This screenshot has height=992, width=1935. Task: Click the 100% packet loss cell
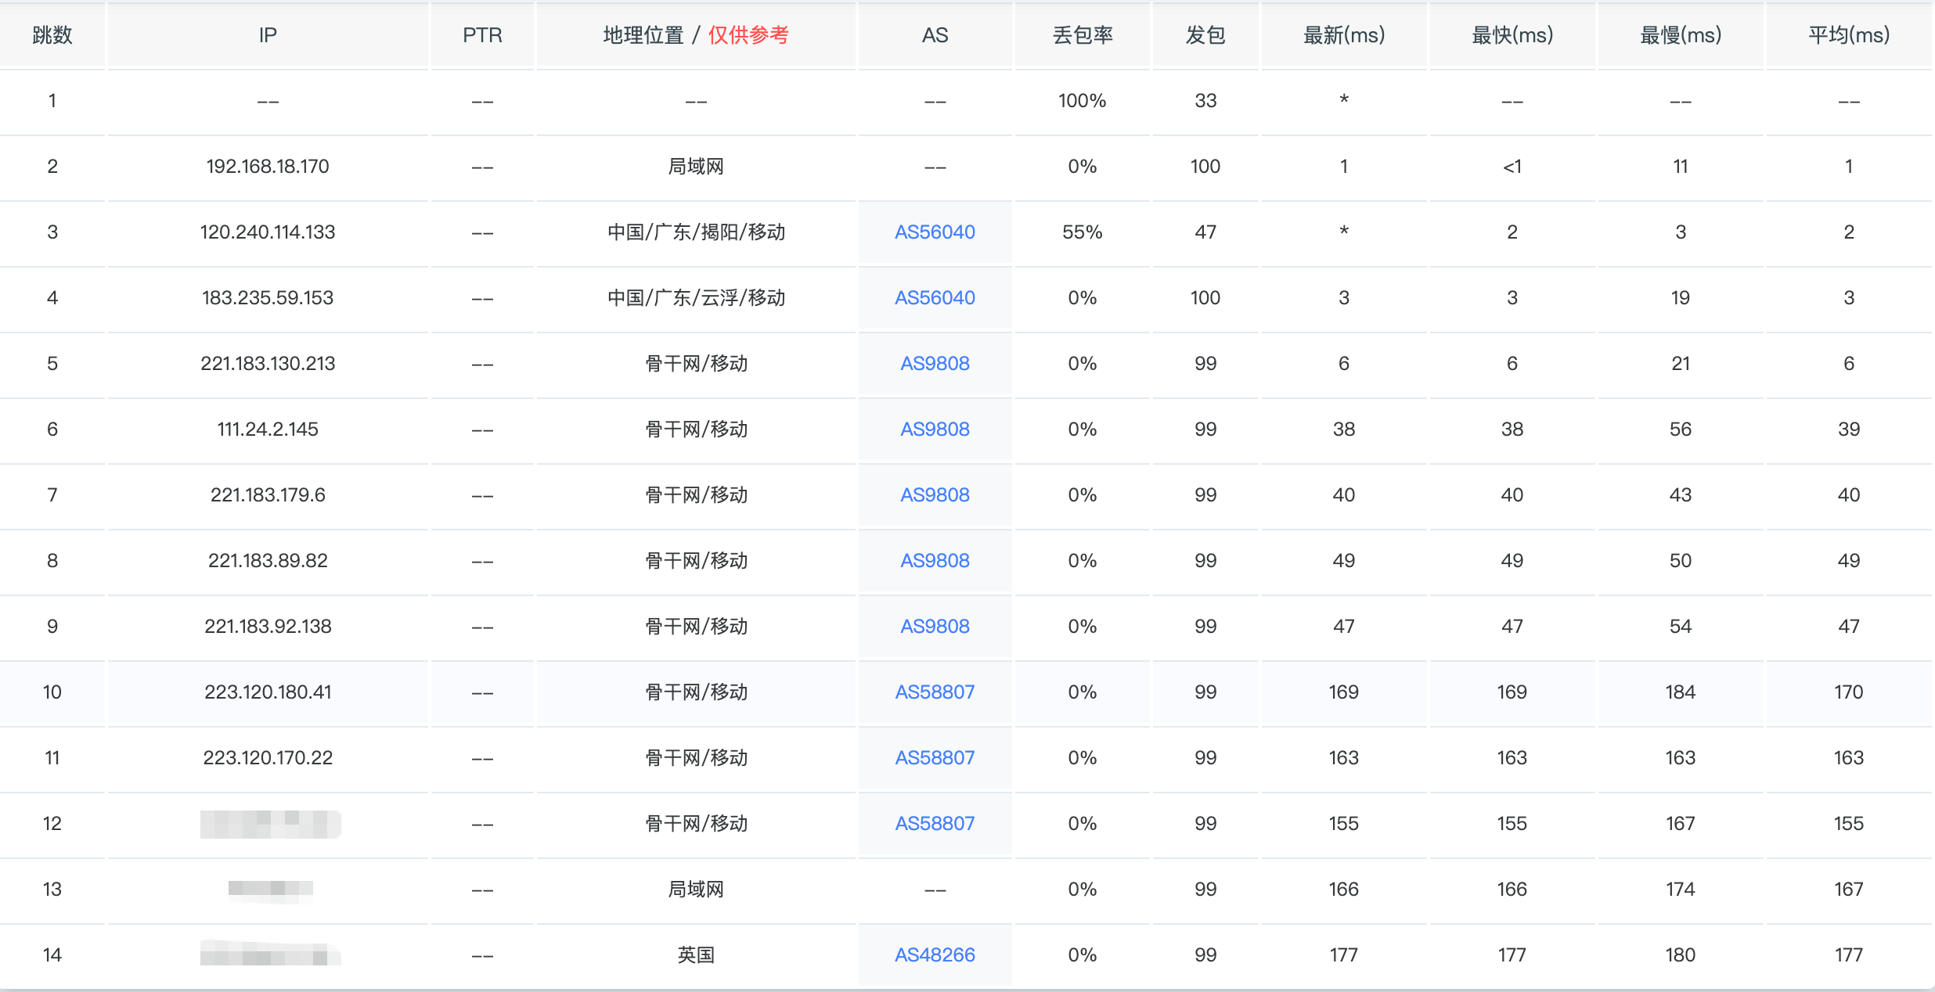click(1083, 101)
